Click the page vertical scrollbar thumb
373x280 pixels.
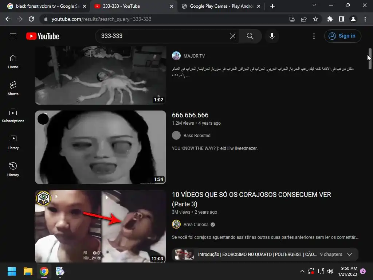point(370,59)
